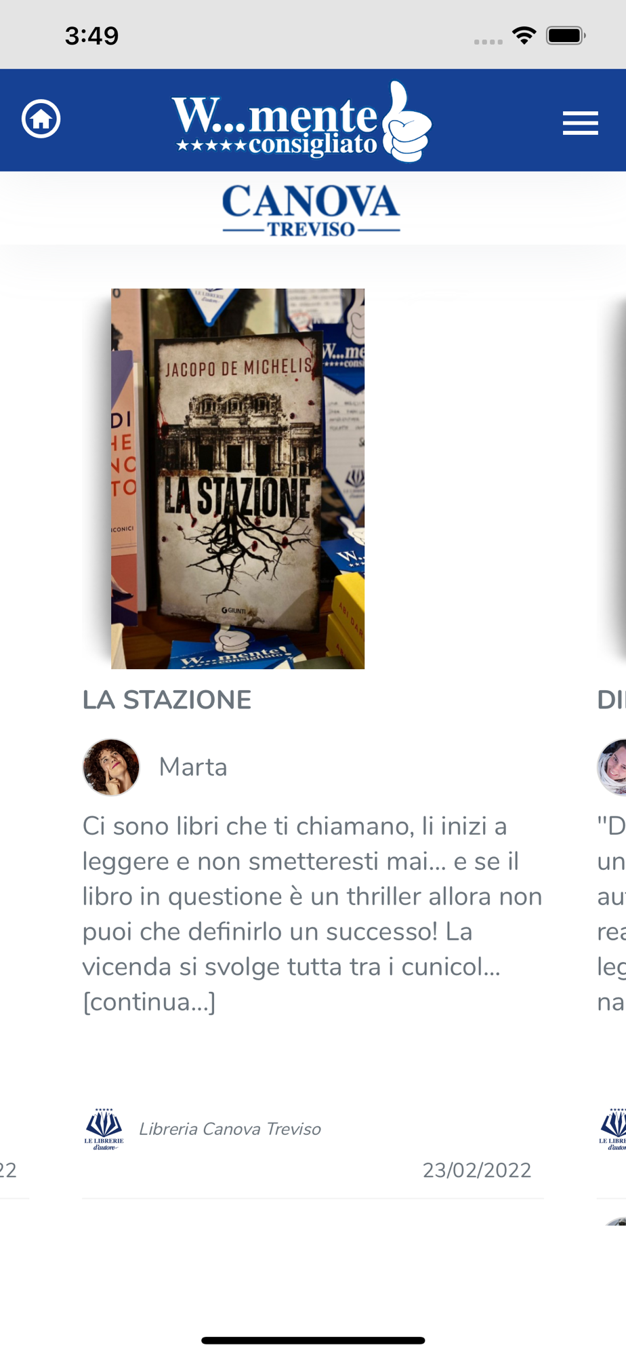Open the LA STAZIONE title link
Image resolution: width=626 pixels, height=1356 pixels.
point(167,700)
